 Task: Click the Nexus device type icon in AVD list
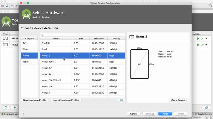click(5, 45)
